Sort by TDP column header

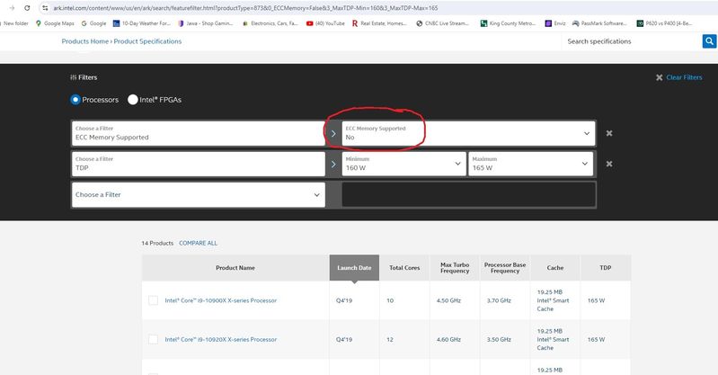click(606, 268)
